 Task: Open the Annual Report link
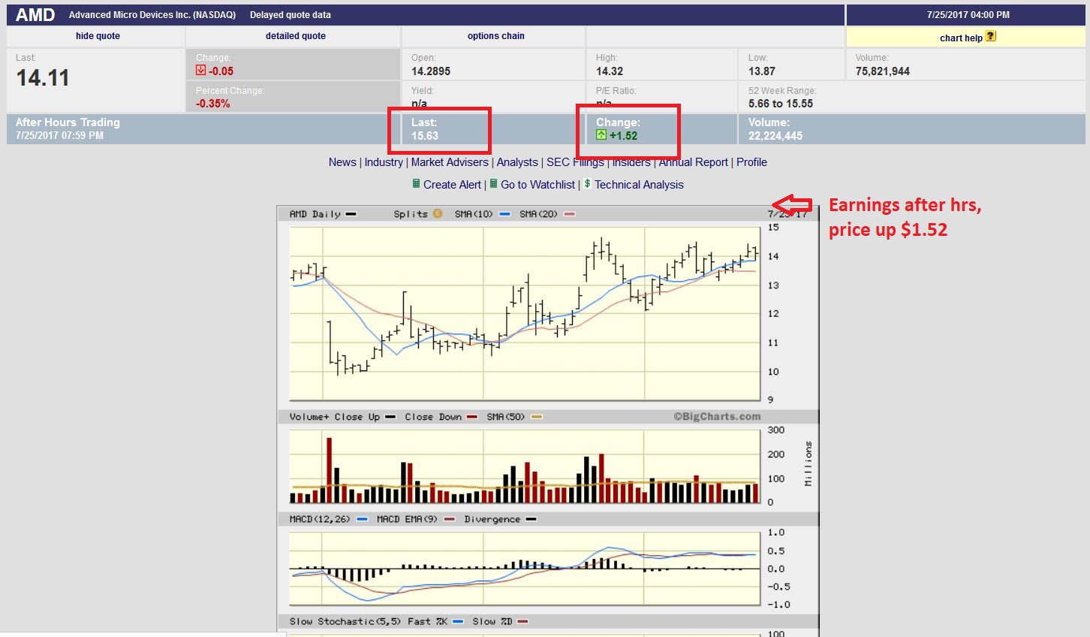(x=693, y=162)
